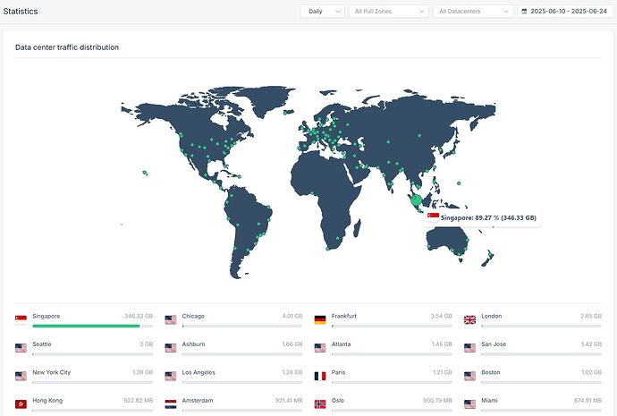The height and width of the screenshot is (416, 617).
Task: Expand the All Pull Zones dropdown
Action: [x=388, y=12]
